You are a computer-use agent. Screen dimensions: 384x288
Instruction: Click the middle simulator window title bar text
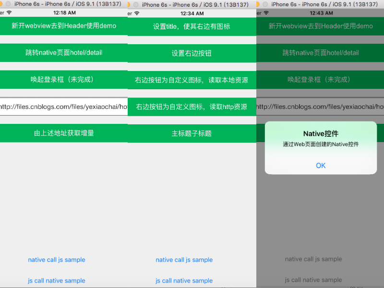pyautogui.click(x=195, y=5)
